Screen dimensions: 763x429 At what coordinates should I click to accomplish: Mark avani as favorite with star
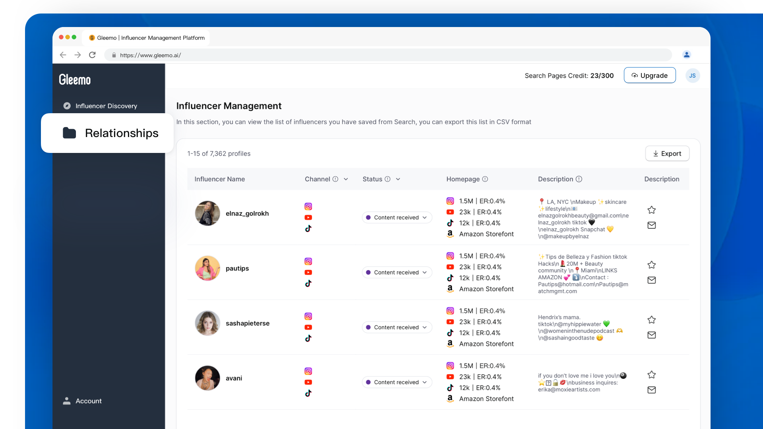coord(651,375)
